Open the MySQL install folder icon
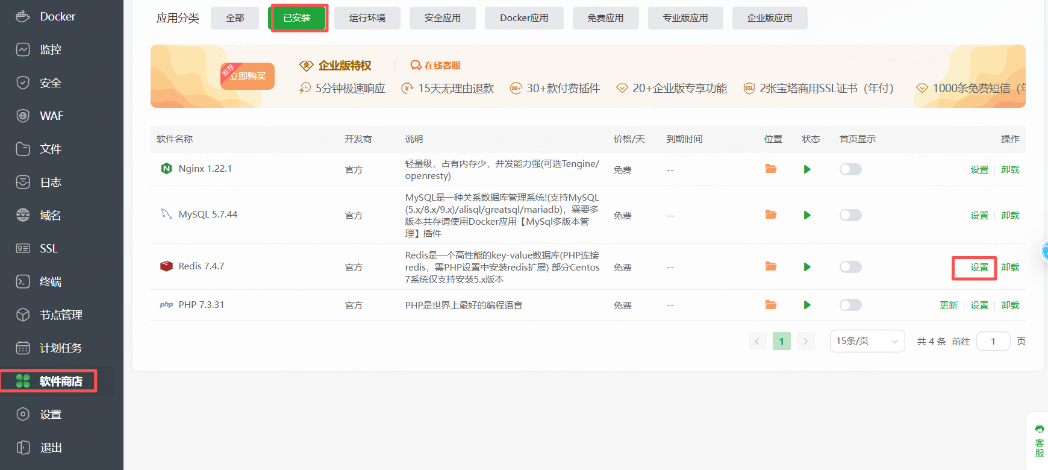The image size is (1048, 470). [771, 215]
